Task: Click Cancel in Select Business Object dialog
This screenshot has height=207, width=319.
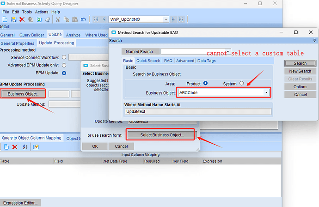Action: tap(121, 146)
